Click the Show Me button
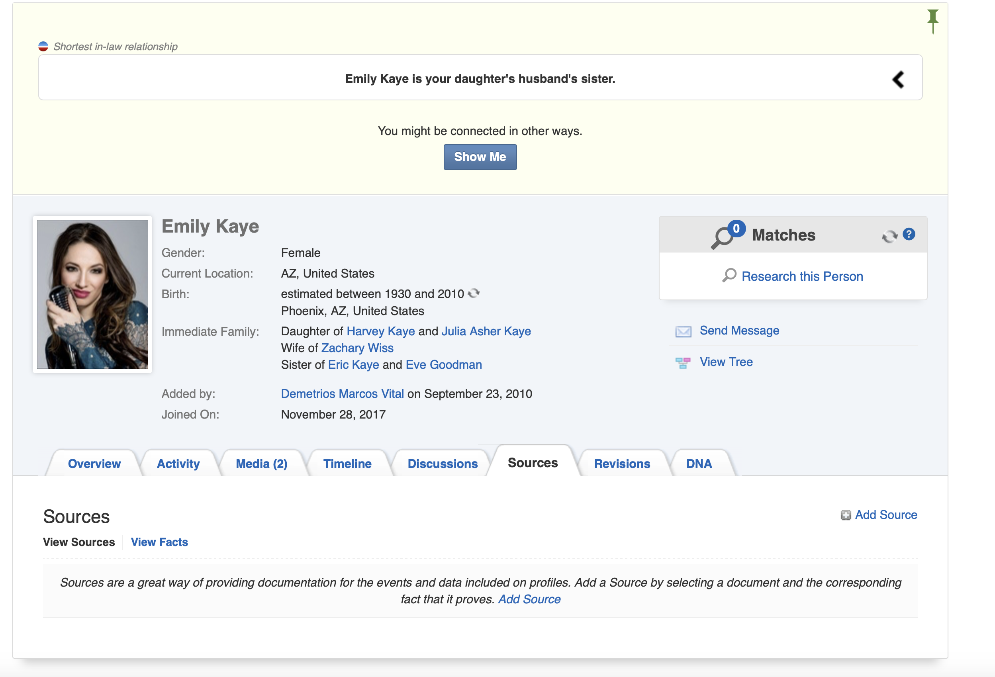 pyautogui.click(x=480, y=157)
